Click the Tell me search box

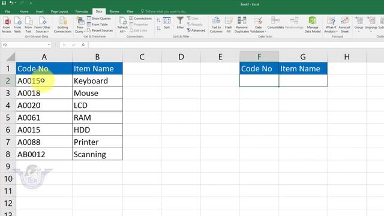[164, 11]
